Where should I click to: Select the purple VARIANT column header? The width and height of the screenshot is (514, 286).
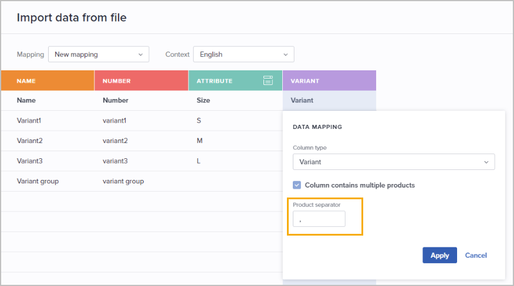[x=329, y=81]
